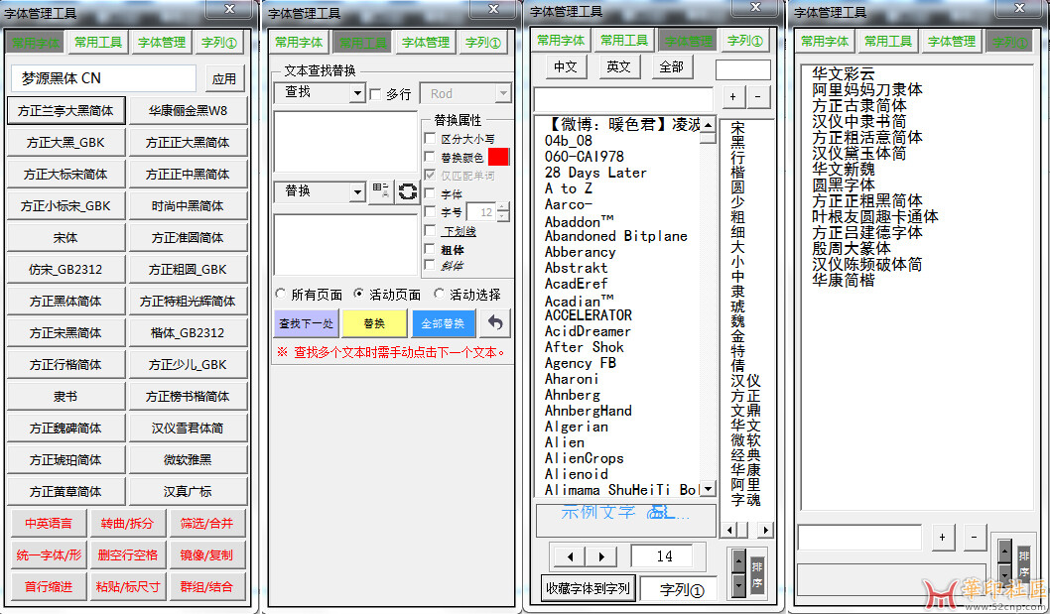Open the 字列① tab in third panel
Screen dimensions: 1050x614
click(x=744, y=41)
